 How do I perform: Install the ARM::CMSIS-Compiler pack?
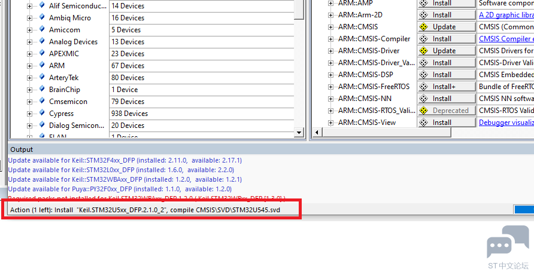coord(447,39)
